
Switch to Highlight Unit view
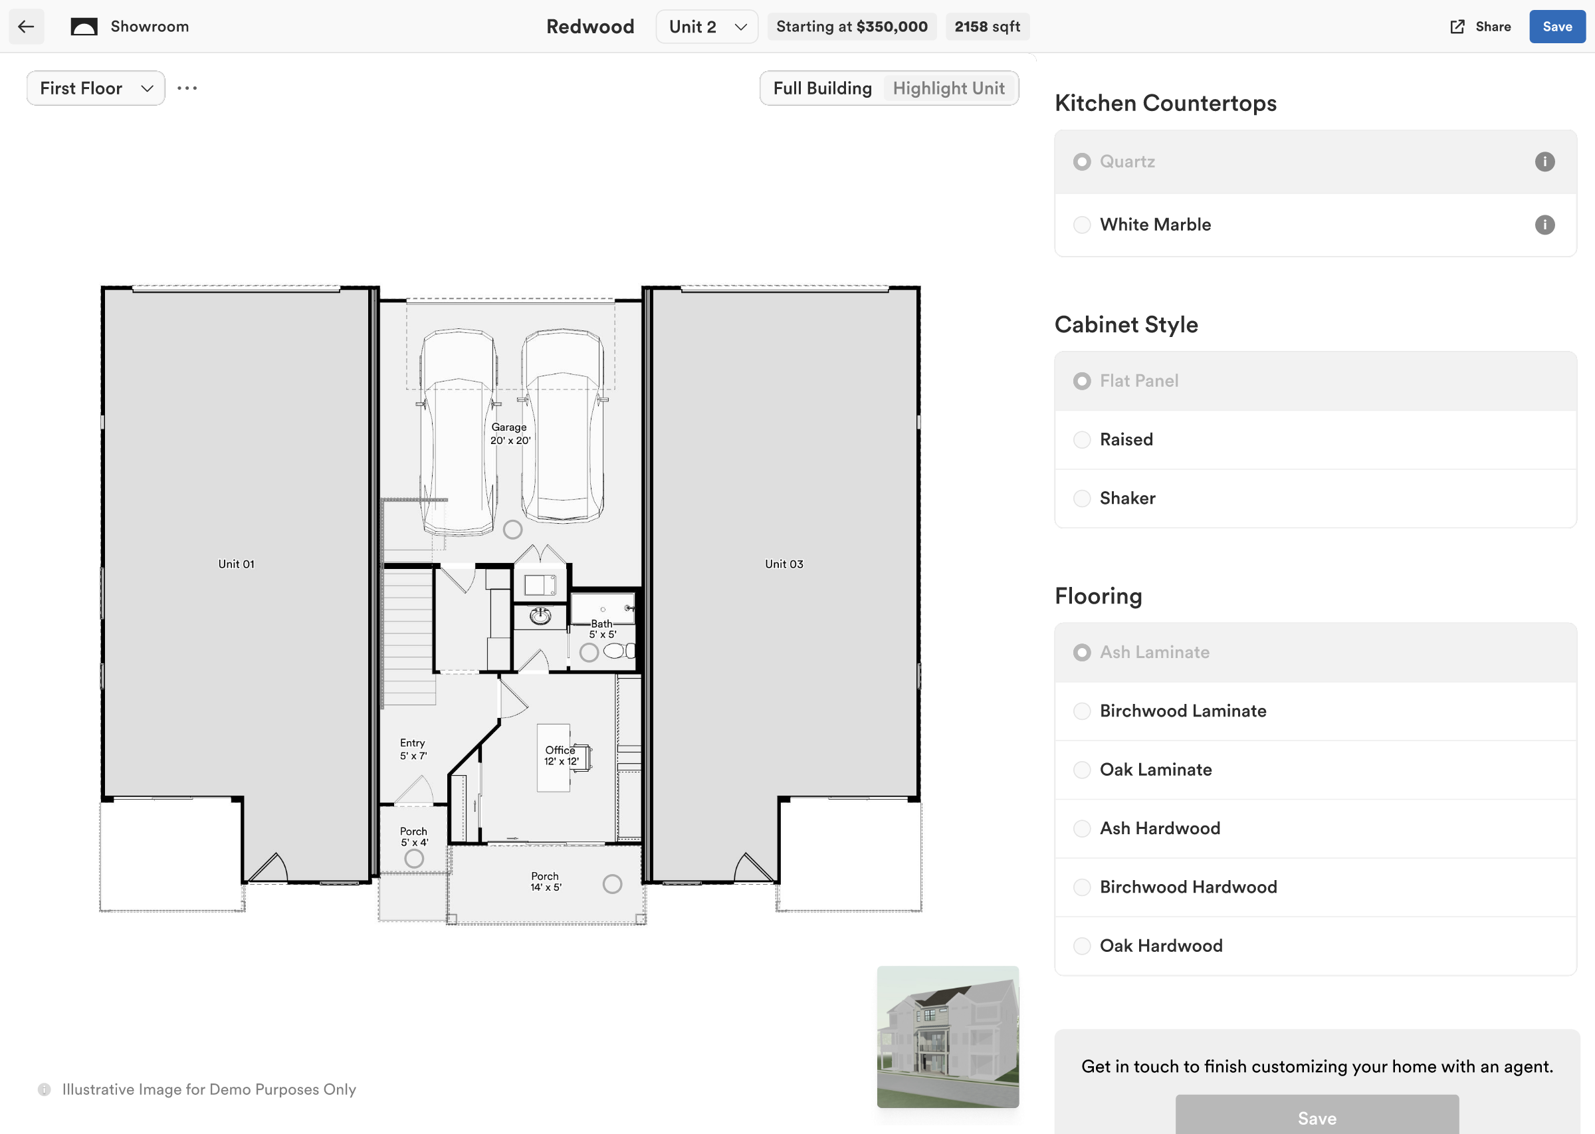point(948,88)
